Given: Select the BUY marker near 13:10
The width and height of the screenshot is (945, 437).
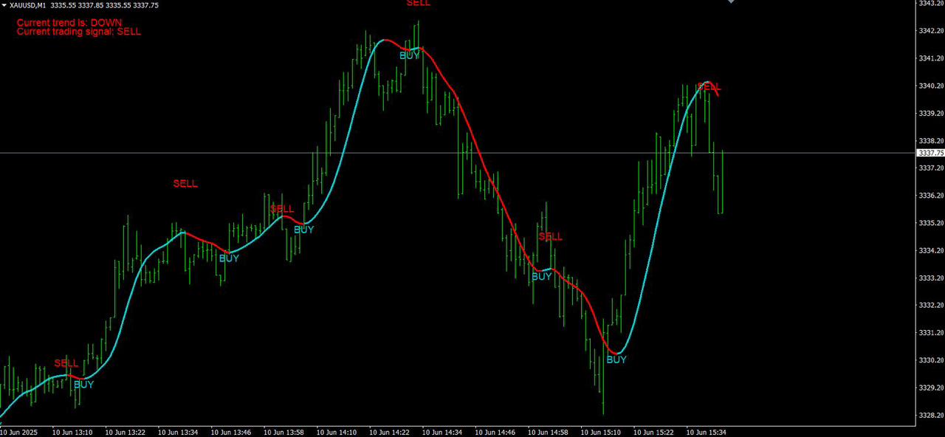Looking at the screenshot, I should coord(83,384).
